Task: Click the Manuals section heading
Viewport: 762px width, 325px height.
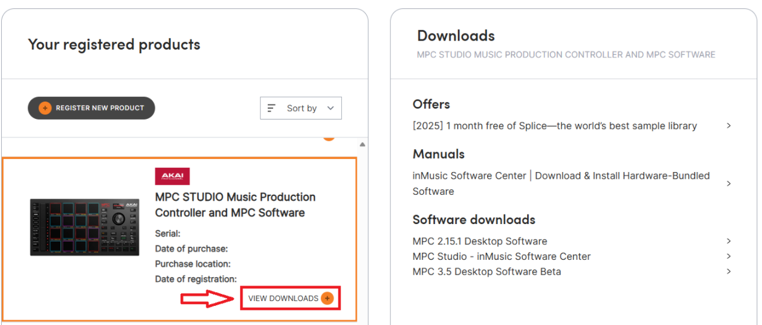Action: point(439,154)
